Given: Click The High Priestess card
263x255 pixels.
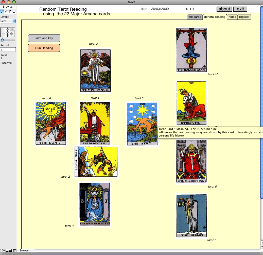Looking at the screenshot, I should click(95, 204).
